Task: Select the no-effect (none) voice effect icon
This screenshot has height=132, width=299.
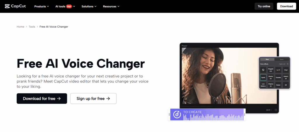Action: [x=263, y=70]
